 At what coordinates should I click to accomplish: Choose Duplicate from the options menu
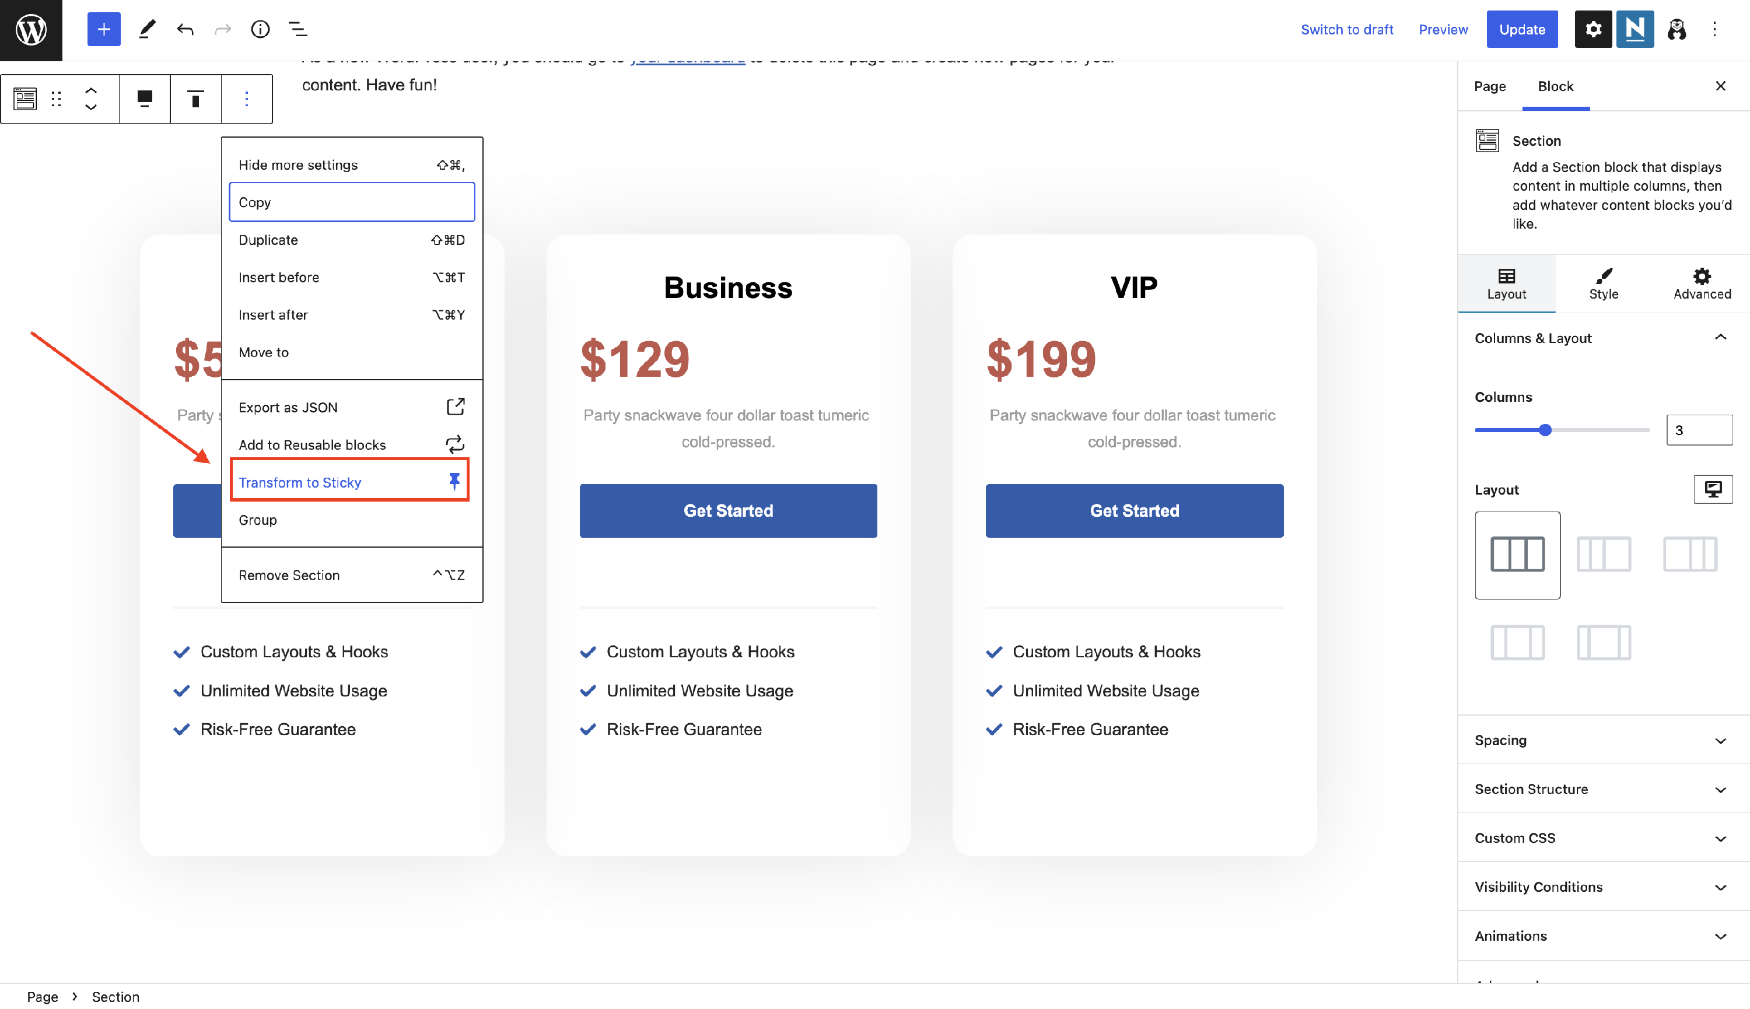tap(268, 240)
